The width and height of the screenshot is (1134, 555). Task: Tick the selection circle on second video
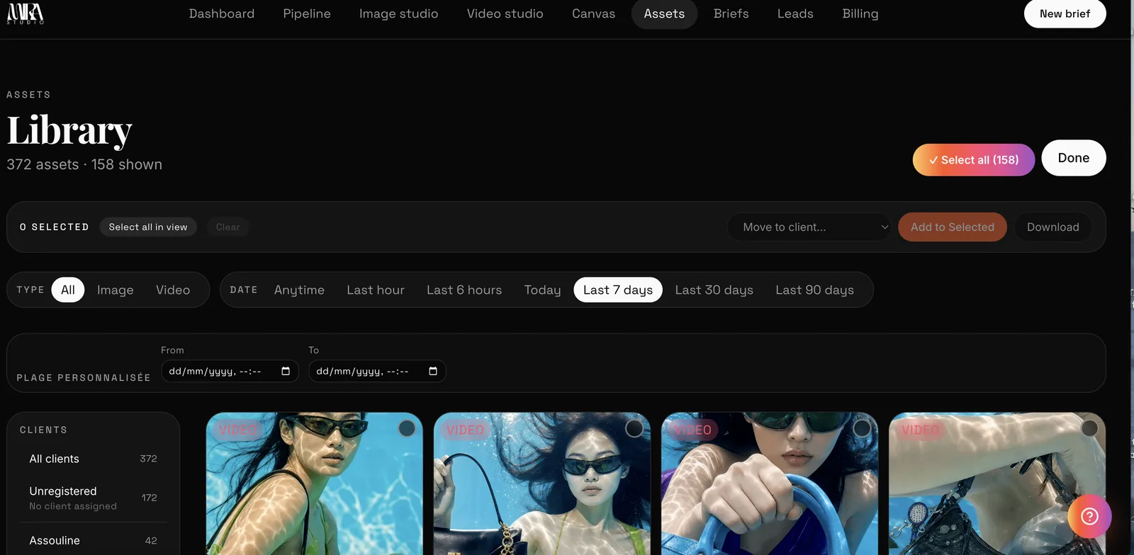[634, 428]
